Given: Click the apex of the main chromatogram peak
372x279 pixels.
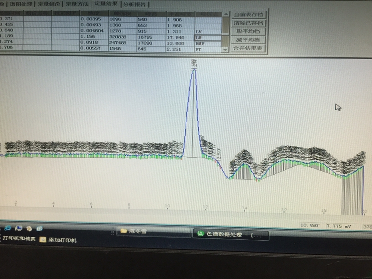Looking at the screenshot, I should 194,70.
